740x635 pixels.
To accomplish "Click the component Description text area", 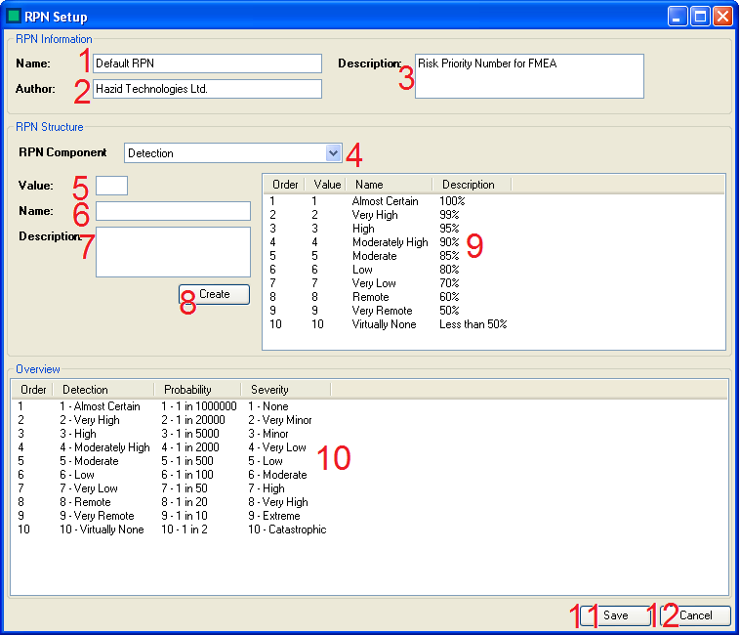I will (173, 252).
